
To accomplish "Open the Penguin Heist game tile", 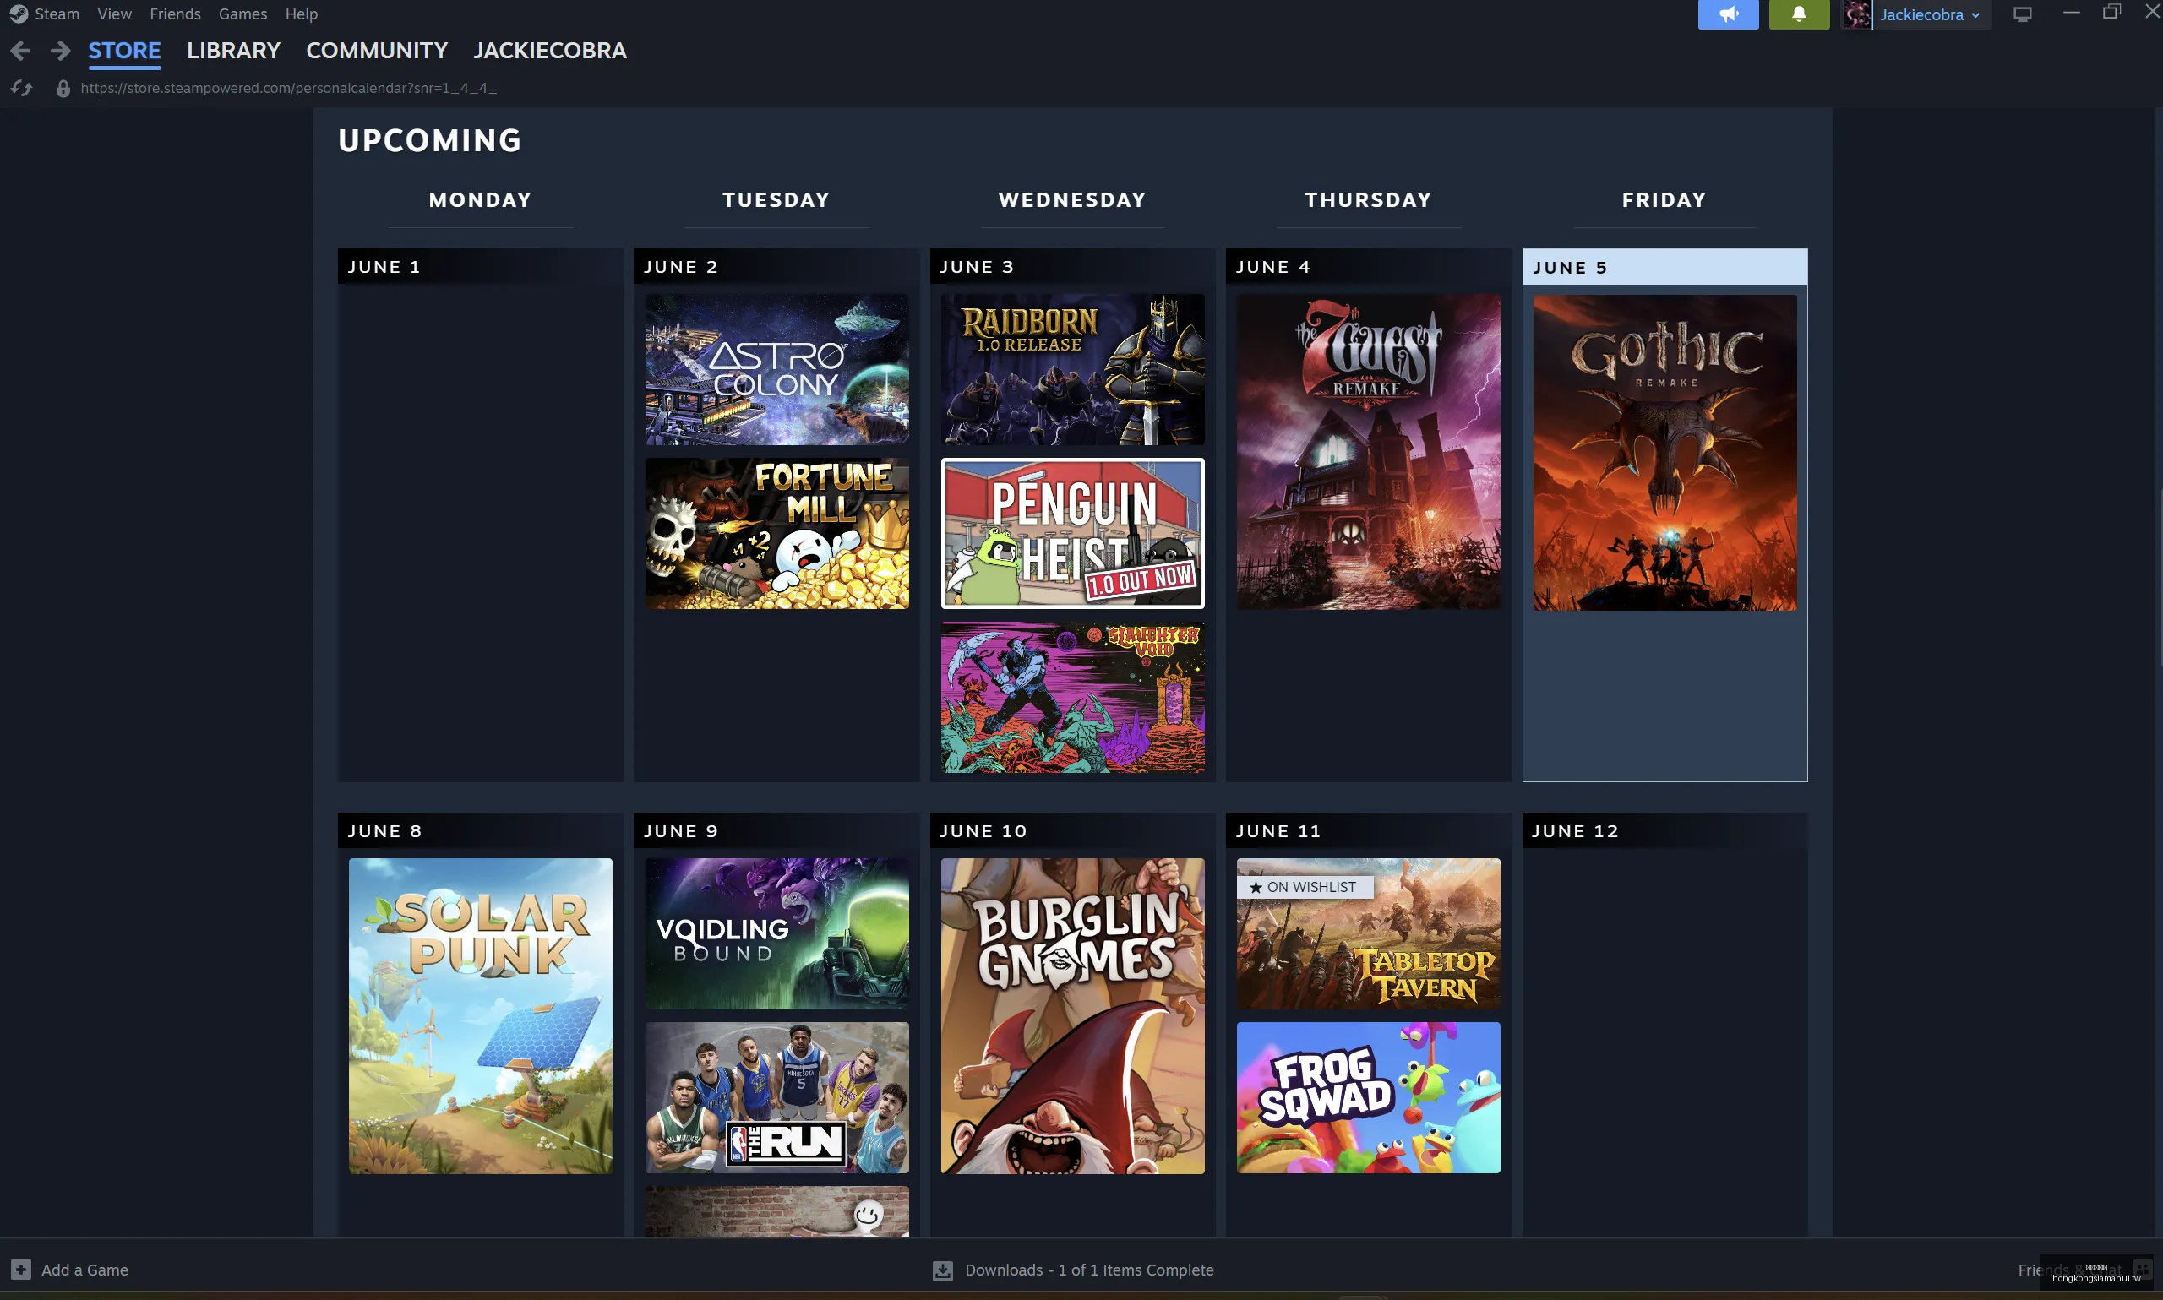I will tap(1072, 534).
